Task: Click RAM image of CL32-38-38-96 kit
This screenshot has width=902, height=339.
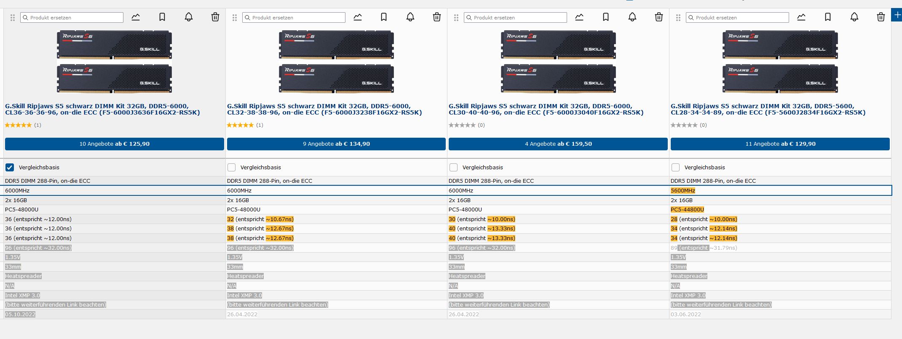Action: click(336, 61)
